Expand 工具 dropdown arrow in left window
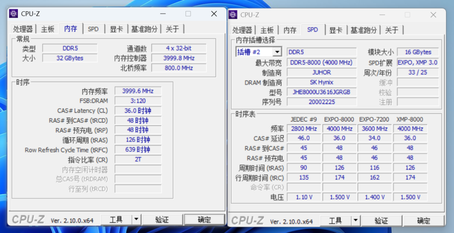Image resolution: width=454 pixels, height=233 pixels. pos(136,220)
